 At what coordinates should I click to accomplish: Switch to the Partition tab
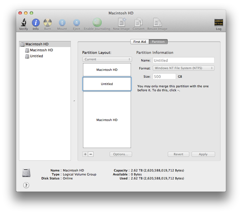tap(158, 42)
